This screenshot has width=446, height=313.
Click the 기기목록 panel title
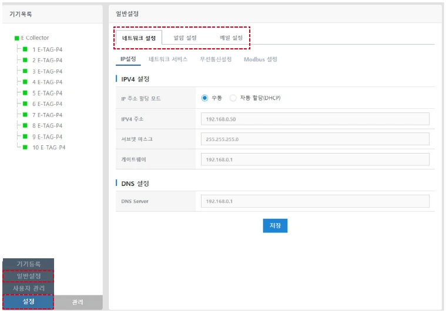click(x=21, y=14)
